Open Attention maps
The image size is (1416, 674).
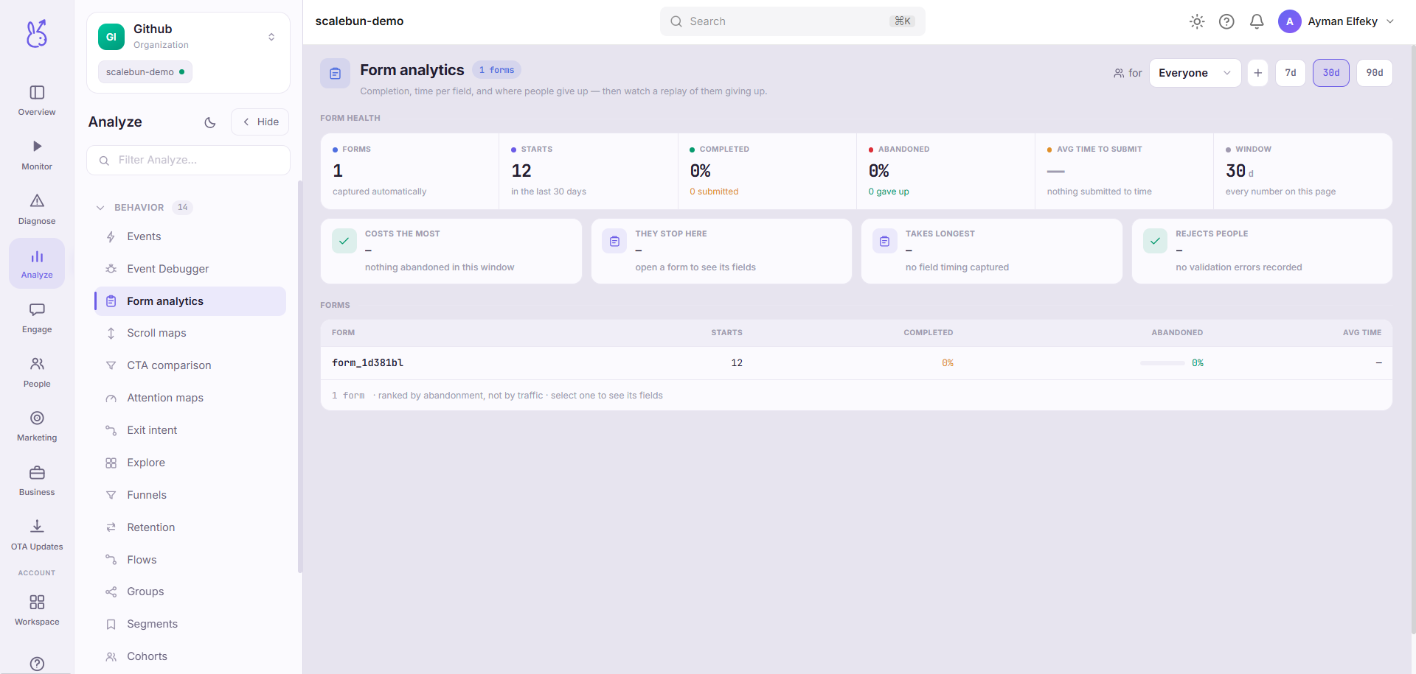pyautogui.click(x=190, y=398)
